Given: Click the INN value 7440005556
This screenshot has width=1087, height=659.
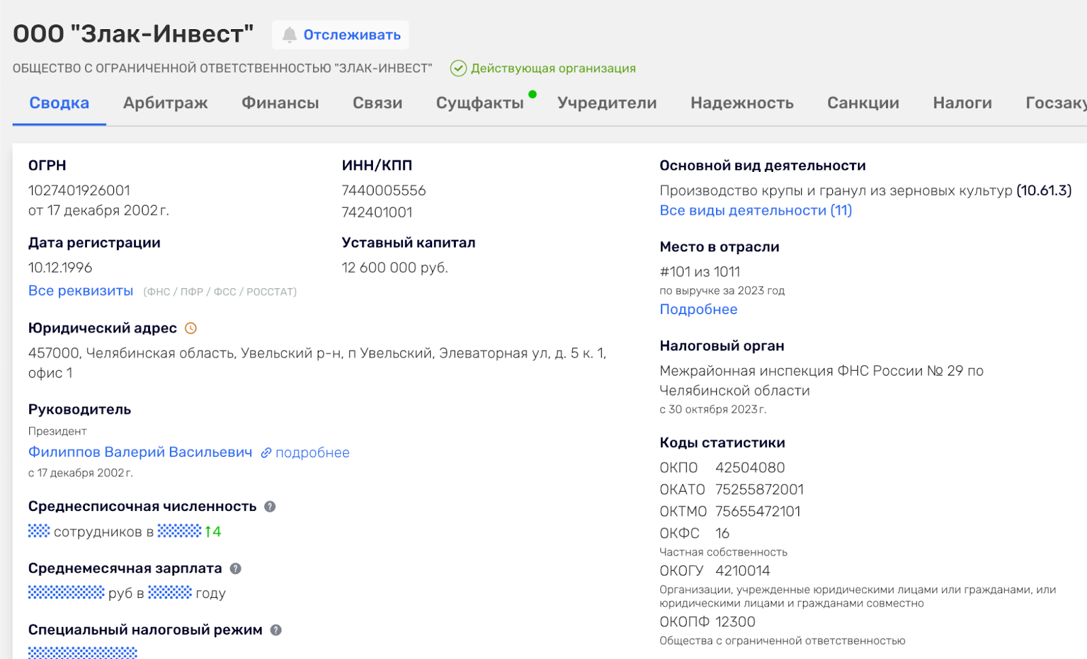Looking at the screenshot, I should (384, 191).
